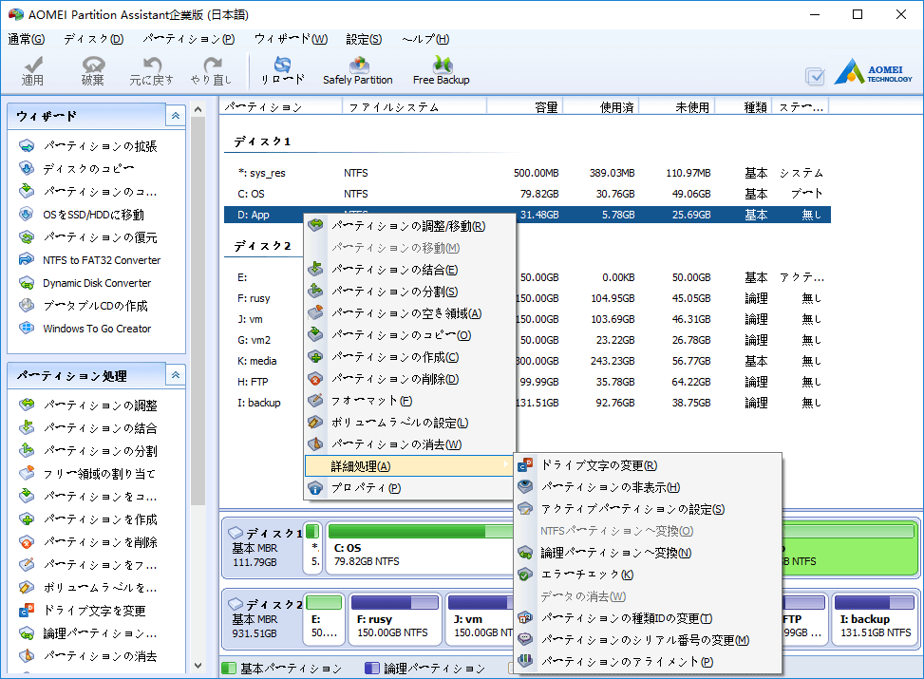This screenshot has height=679, width=924.
Task: Click the NTFS to FAT32 Converter icon
Action: click(27, 260)
